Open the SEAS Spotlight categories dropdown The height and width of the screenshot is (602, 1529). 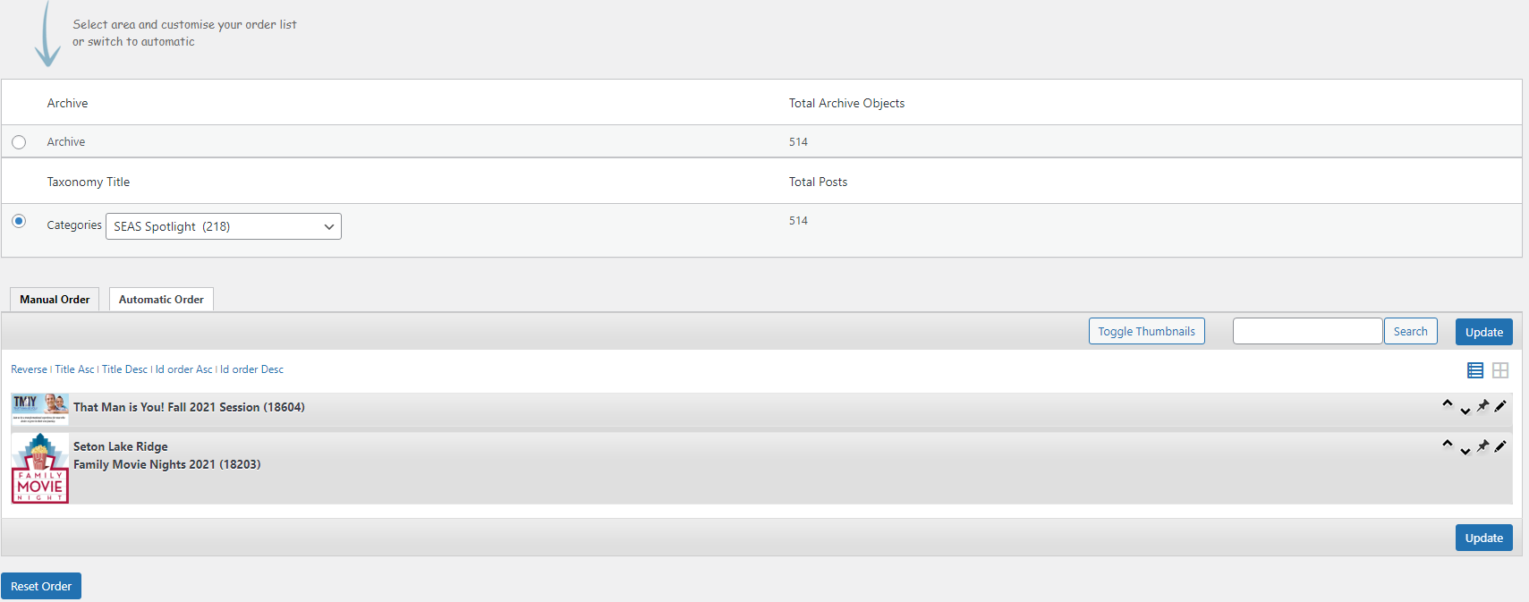click(224, 226)
